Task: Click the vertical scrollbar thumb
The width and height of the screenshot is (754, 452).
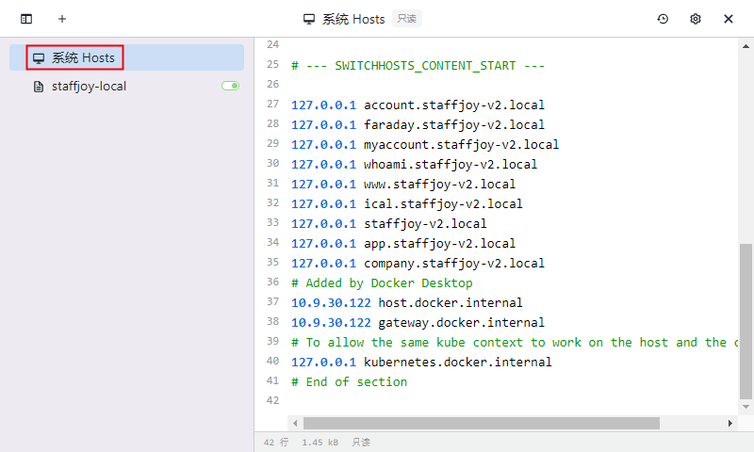Action: pyautogui.click(x=746, y=322)
